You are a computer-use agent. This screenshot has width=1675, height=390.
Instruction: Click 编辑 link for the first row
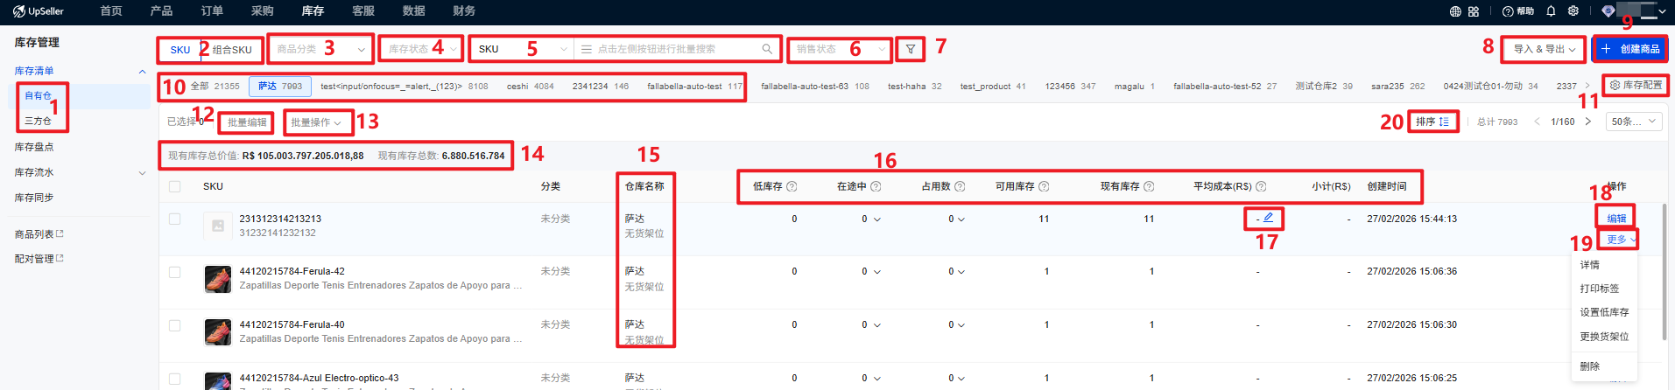coord(1616,219)
